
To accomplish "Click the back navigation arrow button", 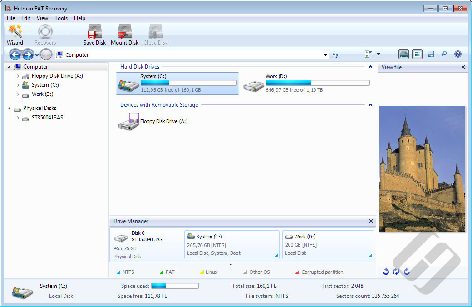I will coord(15,54).
